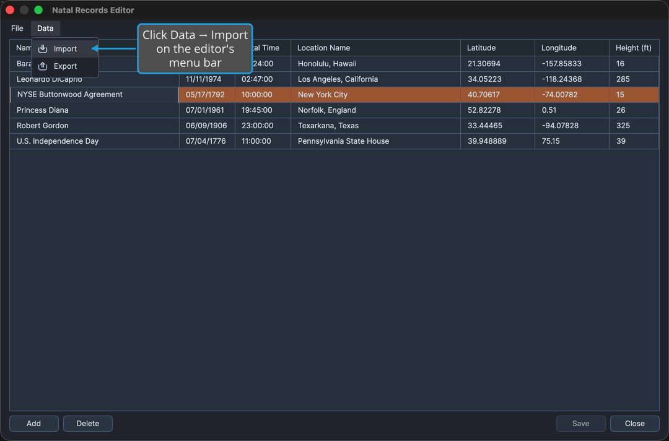Click the longitude value -94.07828
The width and height of the screenshot is (669, 441).
coord(572,126)
